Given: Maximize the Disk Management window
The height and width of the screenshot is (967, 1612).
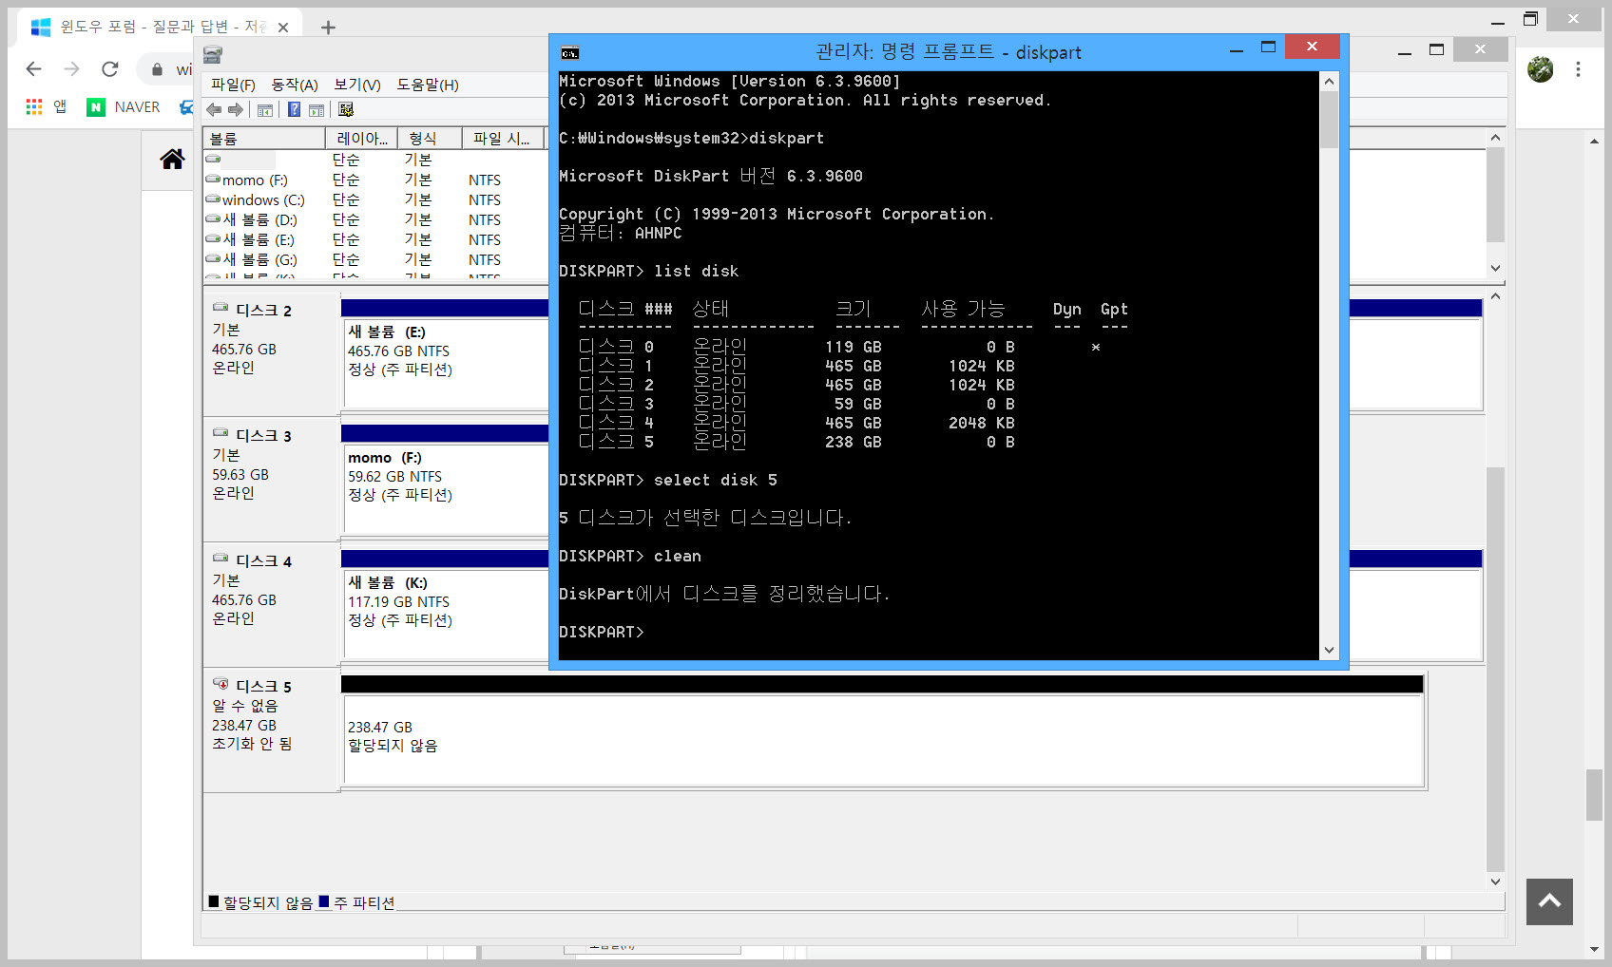Looking at the screenshot, I should [1436, 50].
